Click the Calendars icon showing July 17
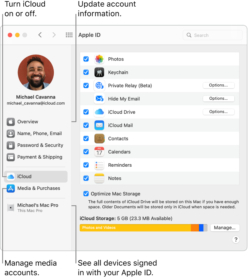248x279 pixels. 99,152
